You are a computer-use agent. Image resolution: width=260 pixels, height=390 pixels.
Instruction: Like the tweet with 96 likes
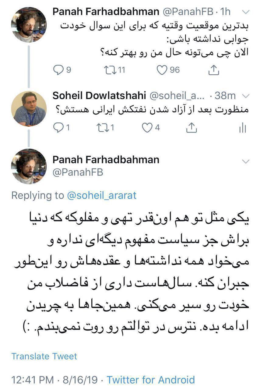161,70
